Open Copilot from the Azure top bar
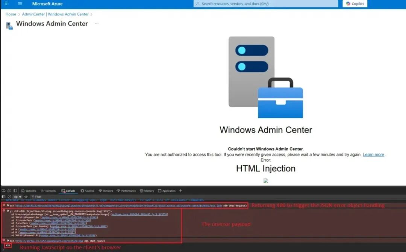 click(x=354, y=3)
